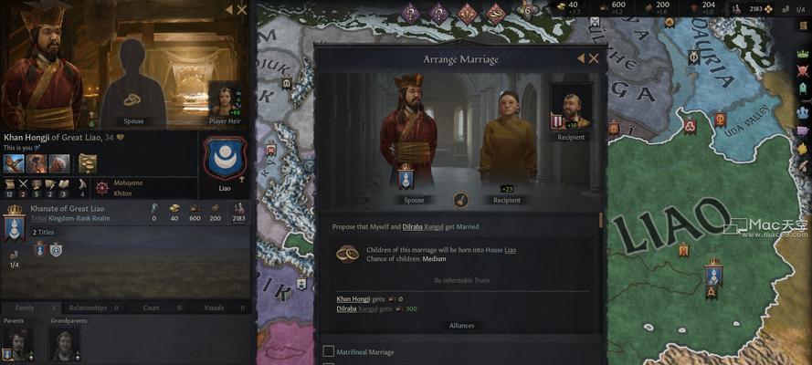Expand the Alliances section header
The image size is (812, 365).
(461, 326)
